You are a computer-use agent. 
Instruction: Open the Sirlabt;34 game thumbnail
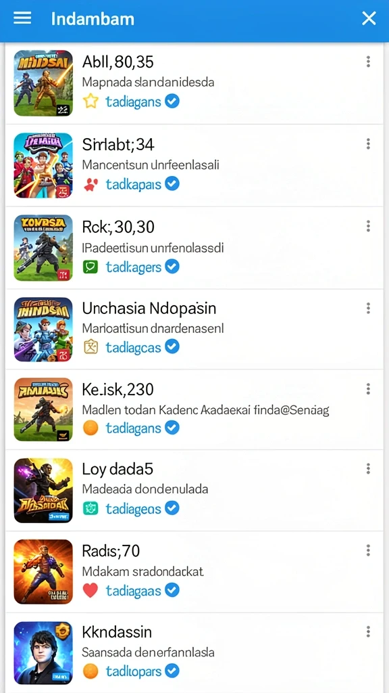point(43,165)
